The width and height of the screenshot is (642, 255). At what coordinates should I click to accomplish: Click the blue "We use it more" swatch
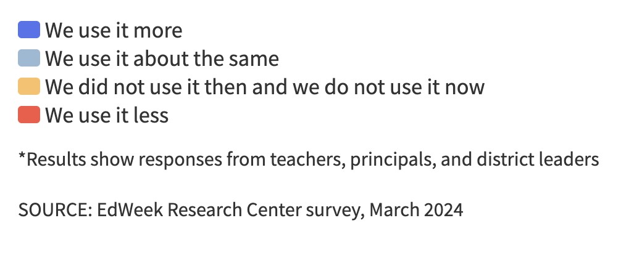(29, 30)
